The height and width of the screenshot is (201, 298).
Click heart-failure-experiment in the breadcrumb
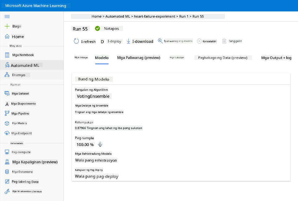pyautogui.click(x=155, y=16)
